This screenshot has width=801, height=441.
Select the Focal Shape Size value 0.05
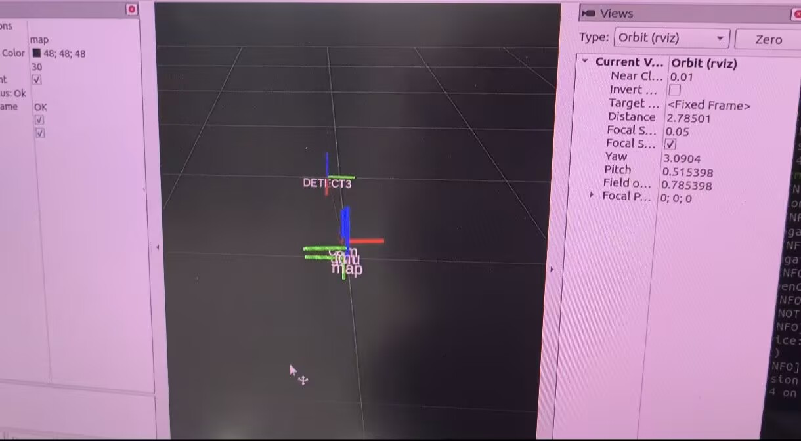677,131
